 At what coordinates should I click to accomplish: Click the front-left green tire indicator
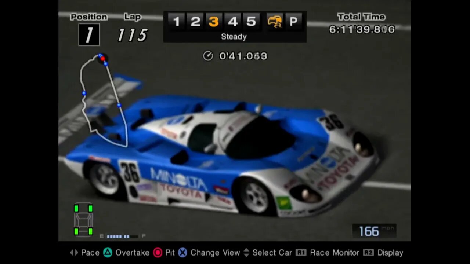(x=76, y=209)
